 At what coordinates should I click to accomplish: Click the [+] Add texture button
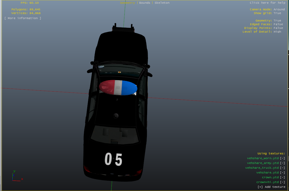click(271, 187)
